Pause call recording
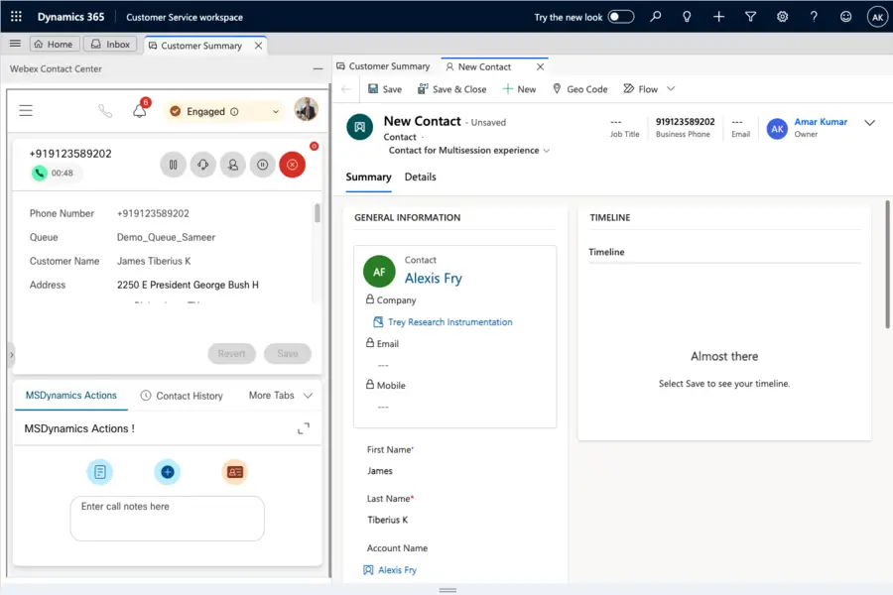The width and height of the screenshot is (893, 595). tap(263, 165)
